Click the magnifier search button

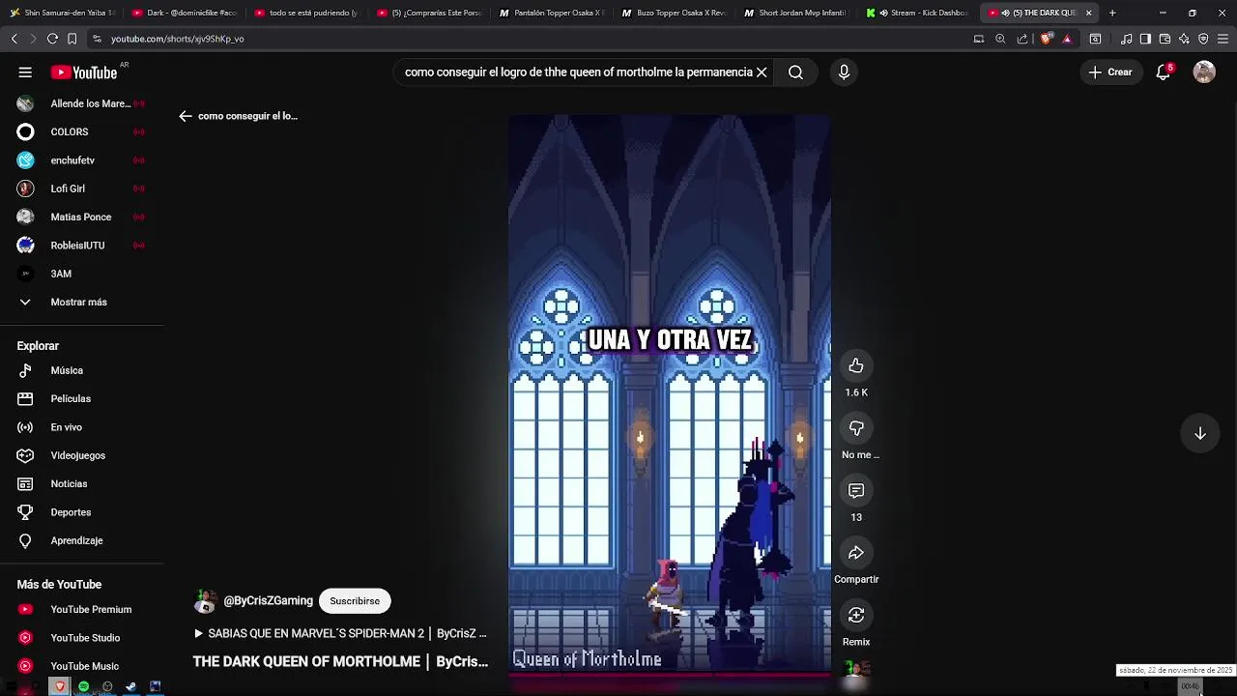(x=795, y=72)
